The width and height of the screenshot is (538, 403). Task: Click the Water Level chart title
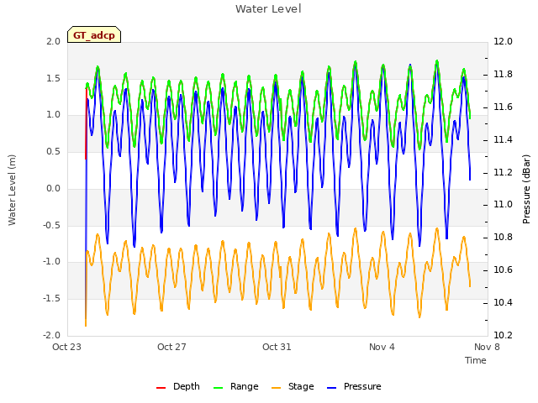[268, 8]
